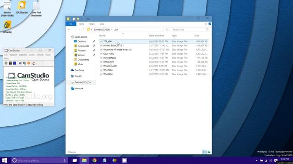Click the blue Stop button in CamStudio
This screenshot has height=164, width=293.
[x=15, y=63]
